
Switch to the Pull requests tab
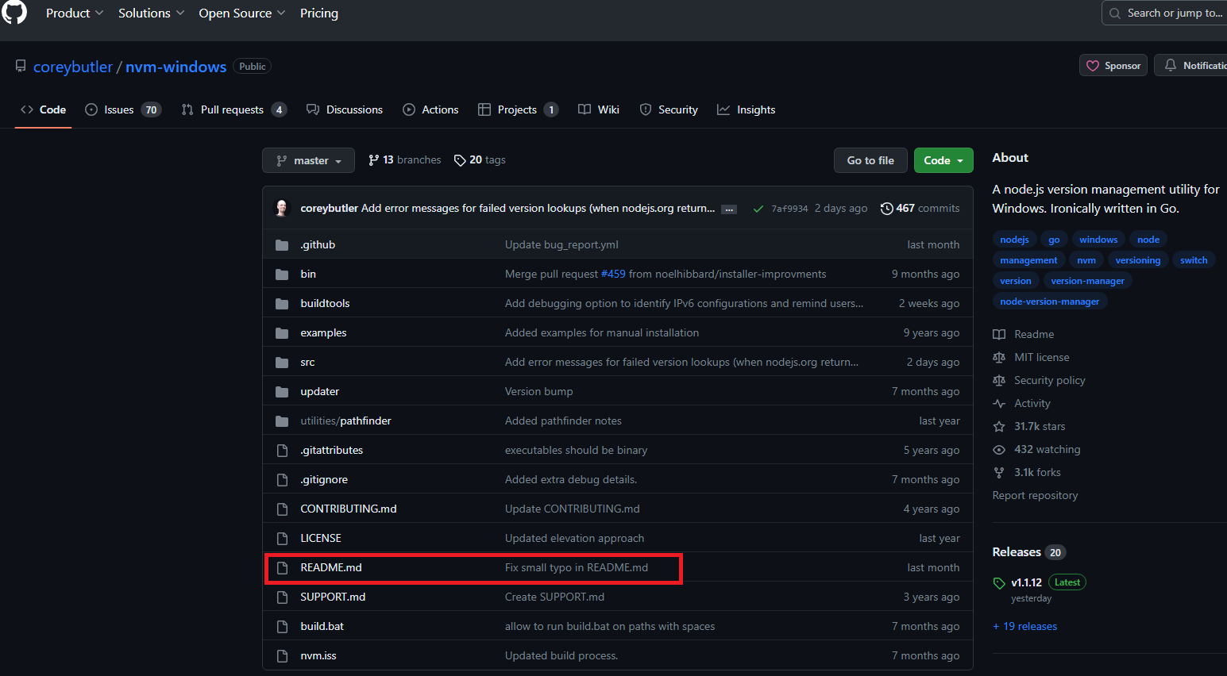[x=234, y=110]
